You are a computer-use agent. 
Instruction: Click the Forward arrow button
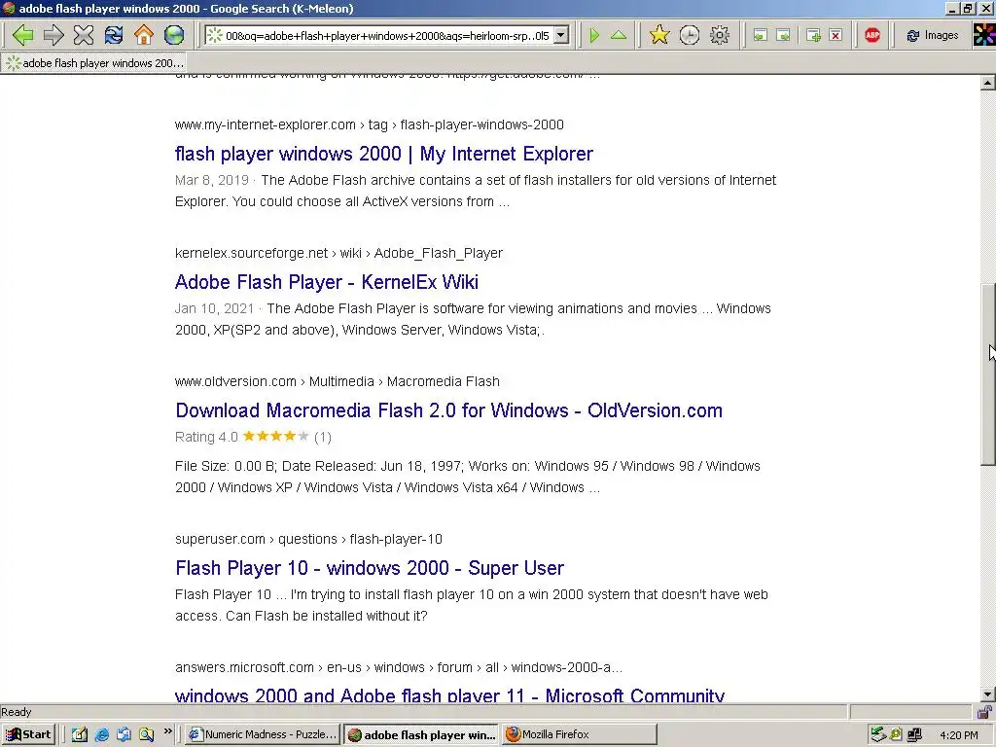click(53, 35)
